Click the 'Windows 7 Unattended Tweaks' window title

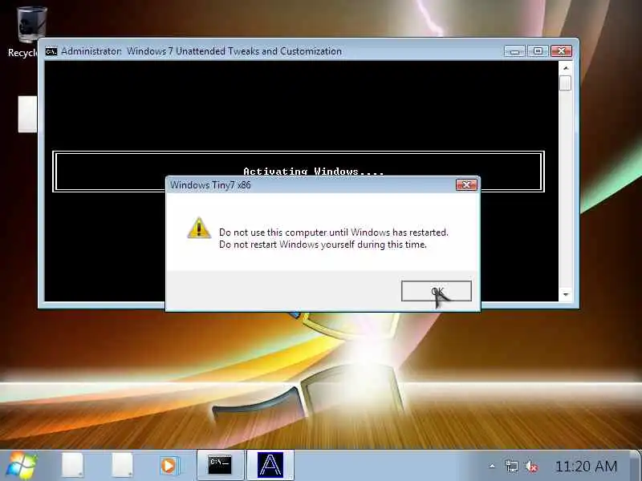(x=234, y=51)
